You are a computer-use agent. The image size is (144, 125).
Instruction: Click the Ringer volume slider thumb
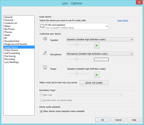pos(76,73)
